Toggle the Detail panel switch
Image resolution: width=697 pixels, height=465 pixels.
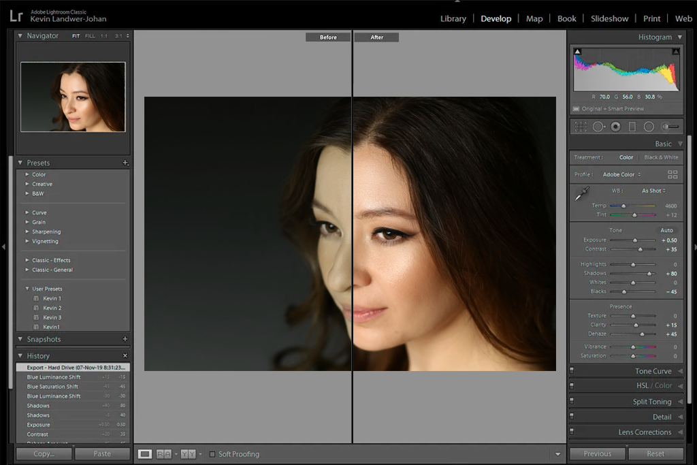point(572,417)
